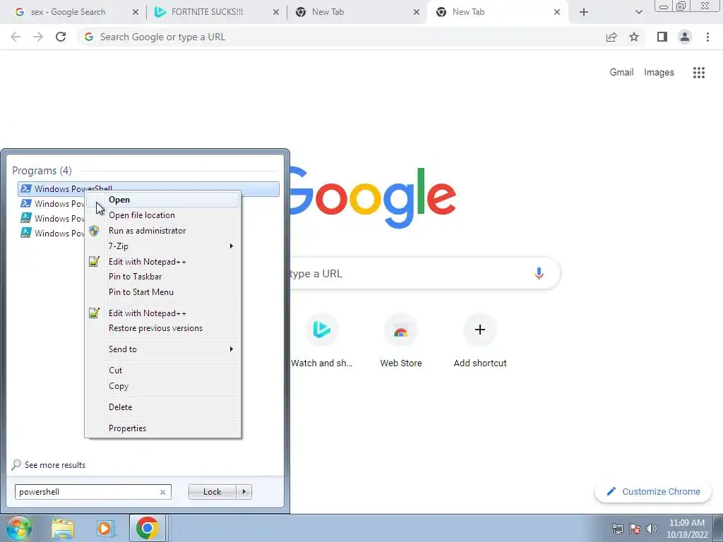Choose Delete from context menu
Viewport: 723px width, 542px height.
click(x=163, y=407)
